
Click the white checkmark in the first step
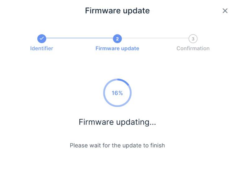[x=42, y=38]
